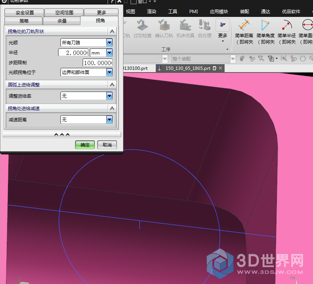Open the 渲染 menu tab

tap(152, 12)
